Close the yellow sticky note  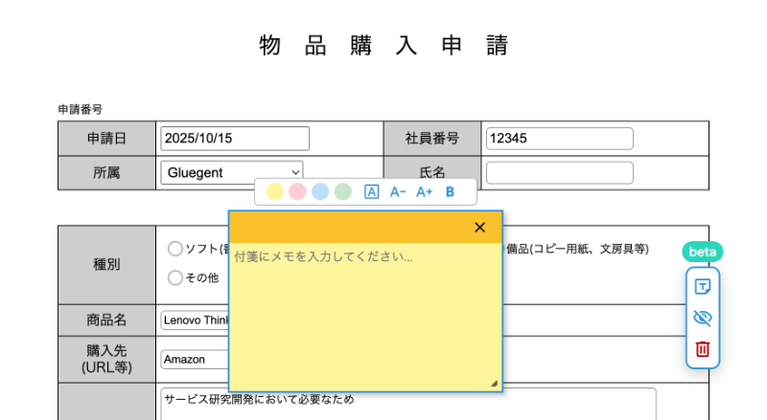point(480,227)
